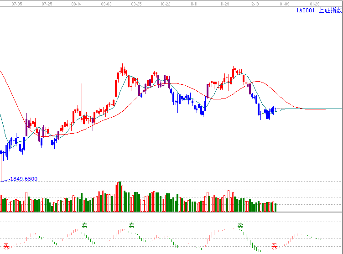The height and width of the screenshot is (254, 343).
Task: Click the leftmost red 买 buy signal
Action: [x=6, y=246]
